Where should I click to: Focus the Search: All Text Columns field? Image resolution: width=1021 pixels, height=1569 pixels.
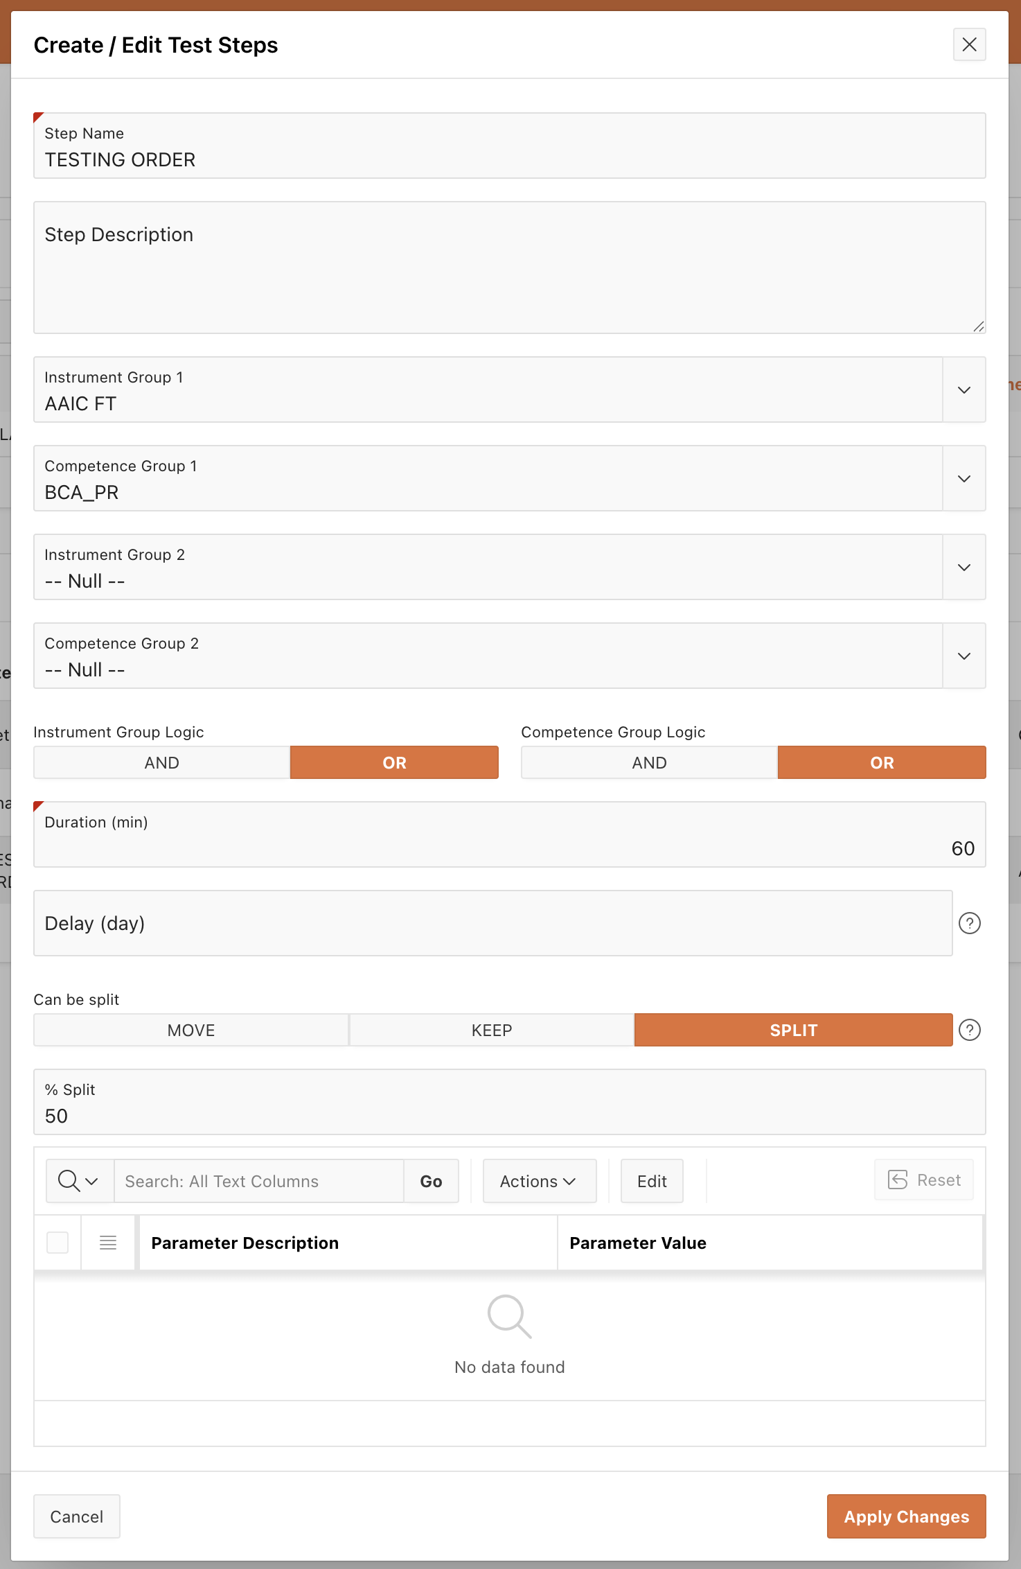click(x=258, y=1181)
